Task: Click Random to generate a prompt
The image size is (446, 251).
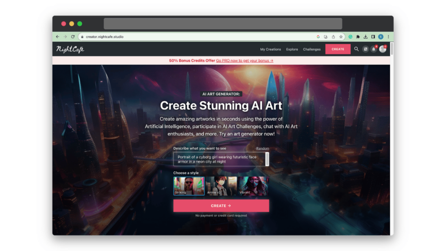Action: pyautogui.click(x=262, y=148)
